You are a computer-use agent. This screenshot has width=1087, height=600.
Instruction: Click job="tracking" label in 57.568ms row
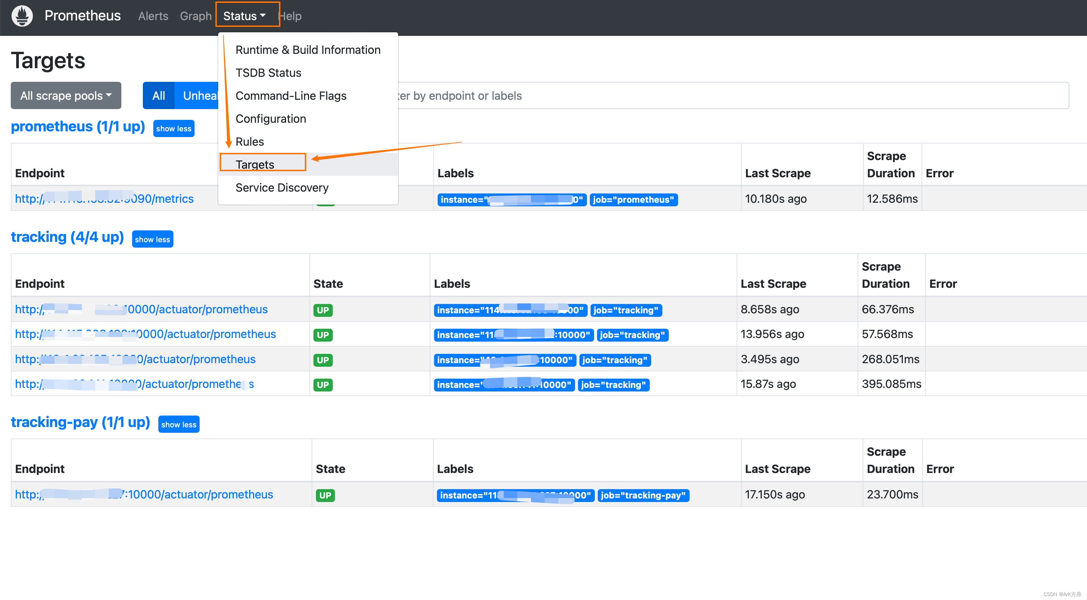click(x=633, y=335)
